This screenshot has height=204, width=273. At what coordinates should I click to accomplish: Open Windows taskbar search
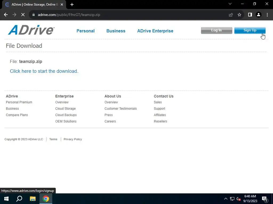[19, 199]
